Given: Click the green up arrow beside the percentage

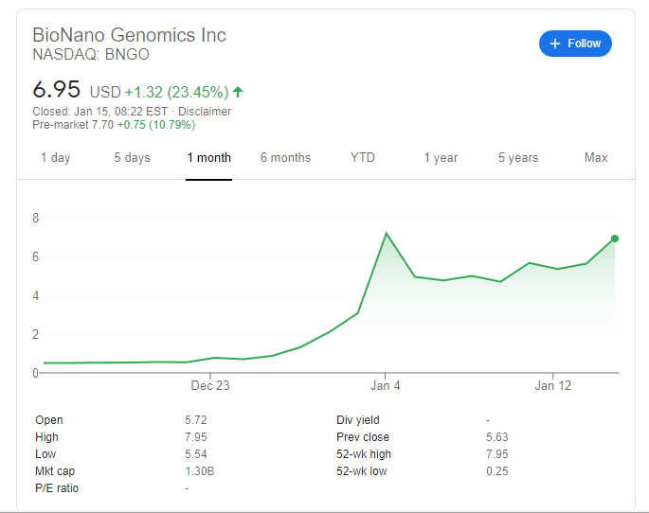Looking at the screenshot, I should tap(238, 92).
